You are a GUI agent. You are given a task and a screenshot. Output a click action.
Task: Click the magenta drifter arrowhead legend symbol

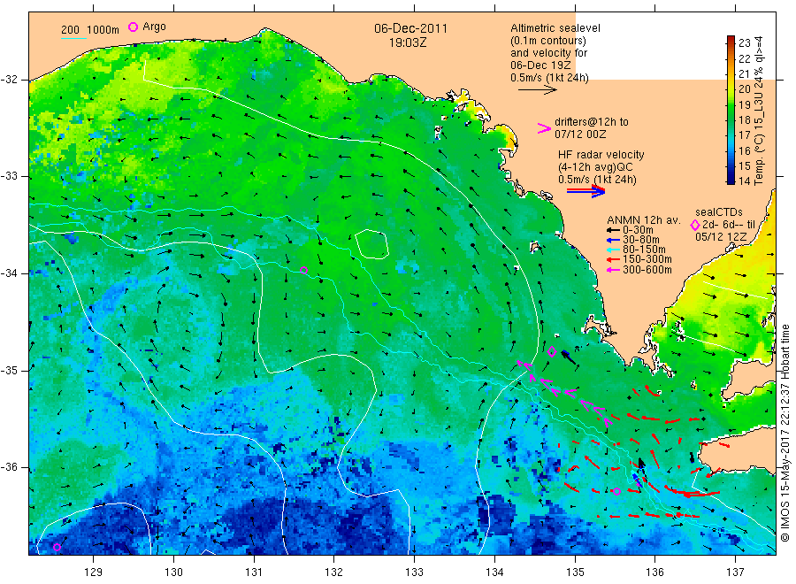544,128
